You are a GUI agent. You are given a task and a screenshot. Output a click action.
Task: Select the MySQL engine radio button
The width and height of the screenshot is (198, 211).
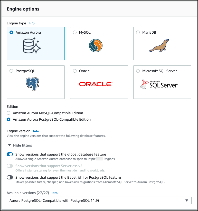coord(75,33)
